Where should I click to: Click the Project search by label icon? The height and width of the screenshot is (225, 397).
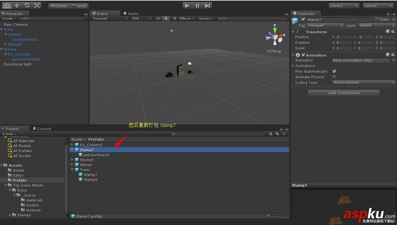pyautogui.click(x=277, y=134)
